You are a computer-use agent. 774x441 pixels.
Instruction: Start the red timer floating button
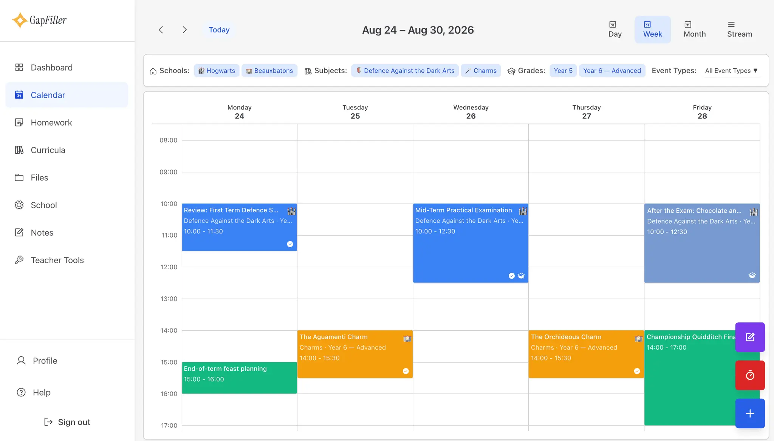pos(750,375)
